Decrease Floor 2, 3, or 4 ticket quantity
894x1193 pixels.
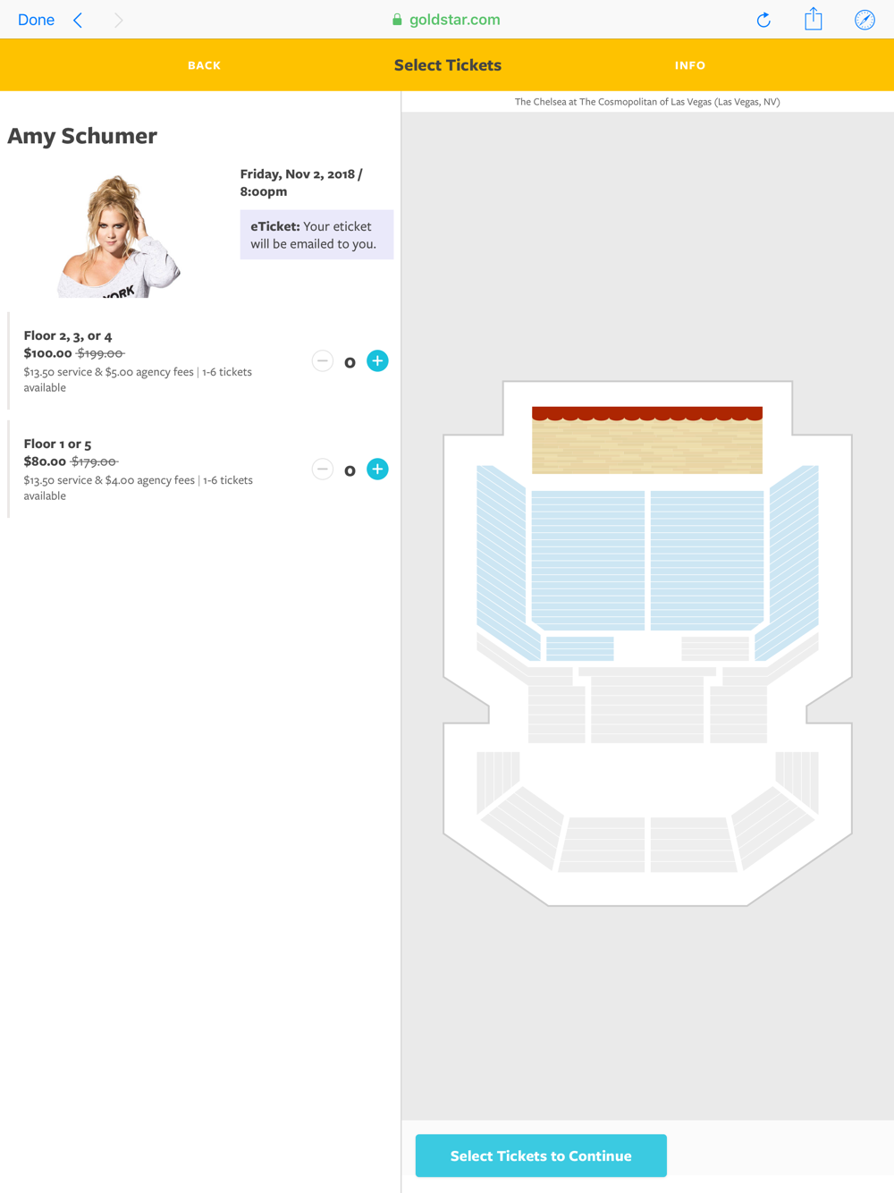click(323, 361)
